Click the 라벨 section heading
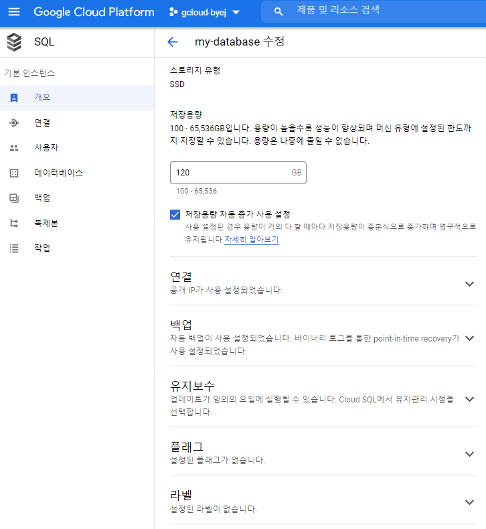The image size is (486, 529). 181,496
